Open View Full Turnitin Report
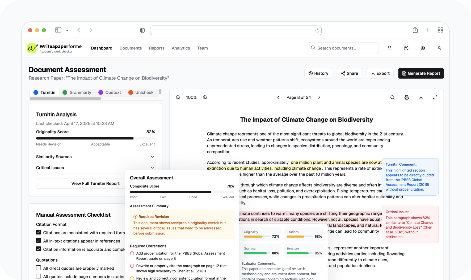471x280 pixels. pyautogui.click(x=95, y=183)
